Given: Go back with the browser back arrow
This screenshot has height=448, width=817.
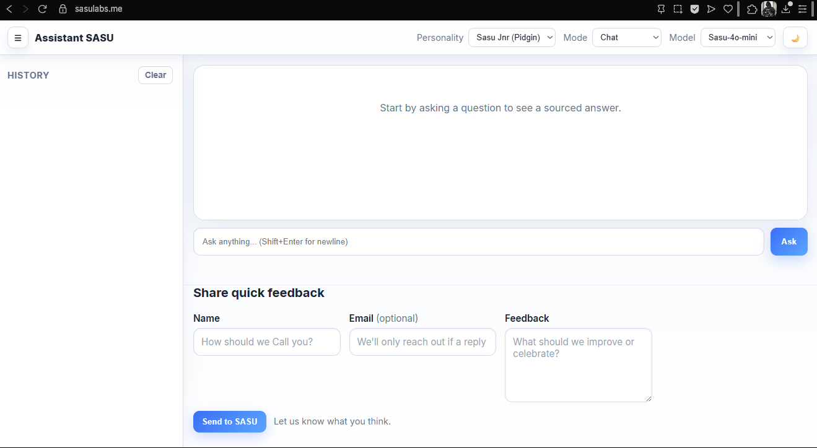Looking at the screenshot, I should [x=9, y=9].
